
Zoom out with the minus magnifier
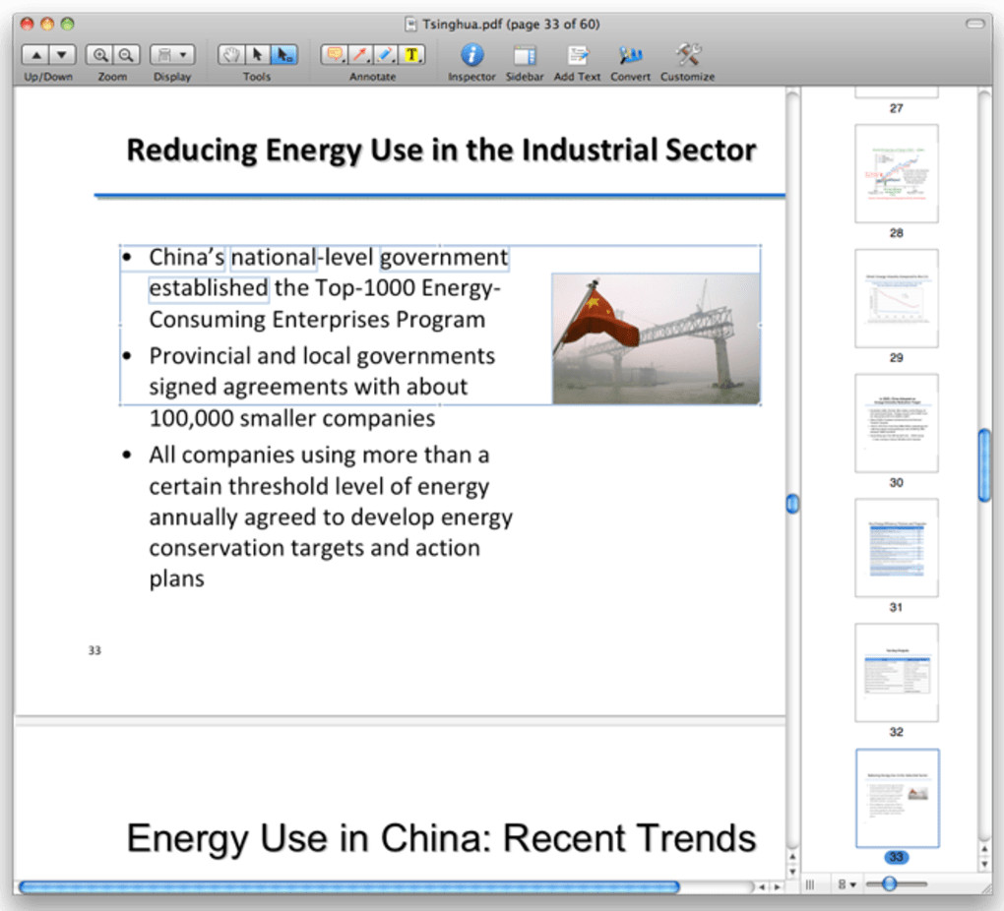point(127,55)
